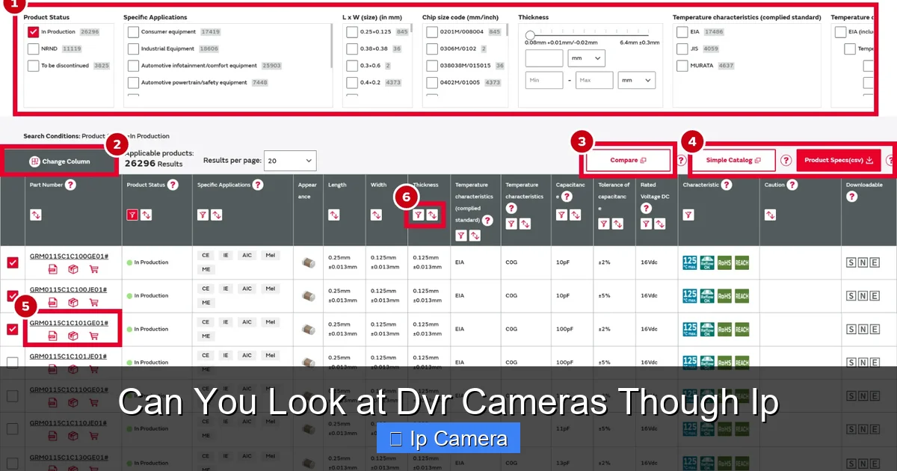Image resolution: width=897 pixels, height=471 pixels.
Task: Open help for the Product Status column
Action: [173, 185]
